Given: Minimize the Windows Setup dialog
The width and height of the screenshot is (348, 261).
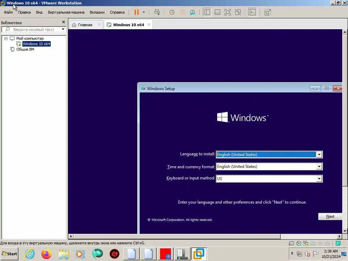Looking at the screenshot, I should click(315, 88).
